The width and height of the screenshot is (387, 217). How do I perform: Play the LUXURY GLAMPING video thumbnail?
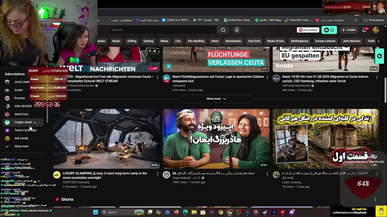coord(106,139)
